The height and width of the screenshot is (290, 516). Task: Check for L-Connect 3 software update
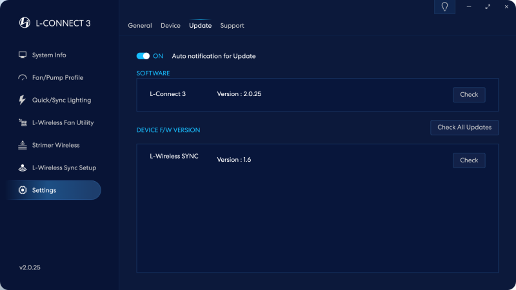point(469,95)
